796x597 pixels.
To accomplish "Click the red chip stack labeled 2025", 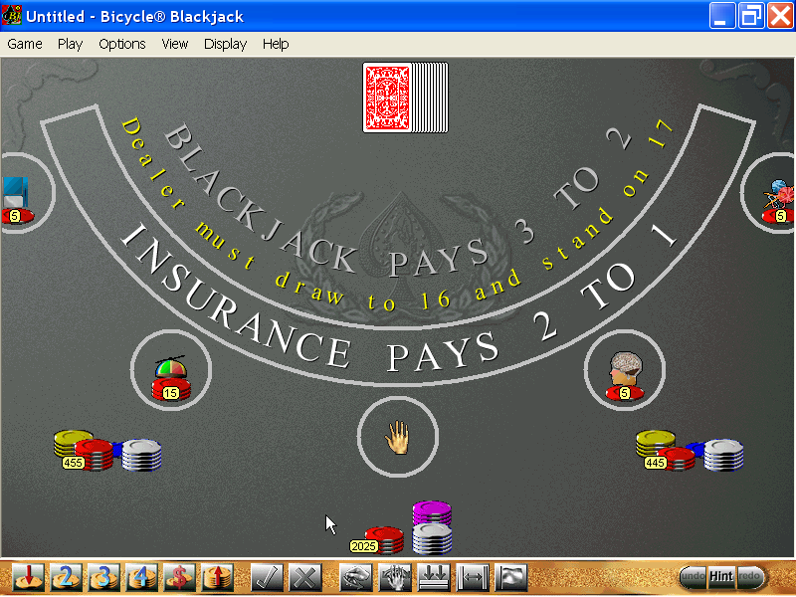I will point(383,540).
